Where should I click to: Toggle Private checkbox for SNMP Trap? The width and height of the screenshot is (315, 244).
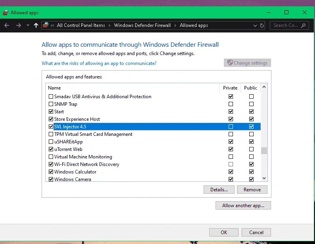(x=231, y=104)
